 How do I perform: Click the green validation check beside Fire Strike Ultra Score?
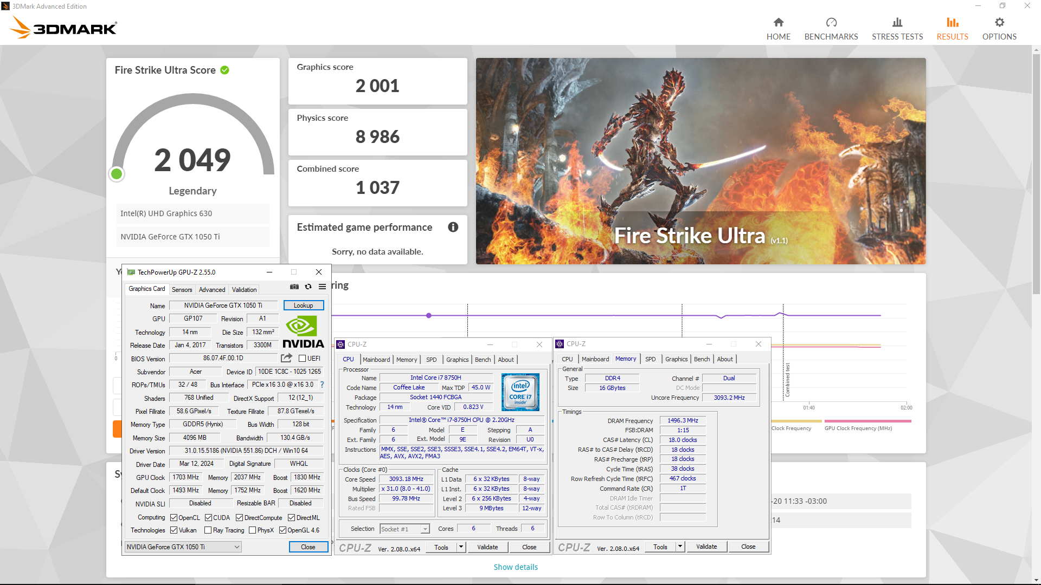(224, 70)
